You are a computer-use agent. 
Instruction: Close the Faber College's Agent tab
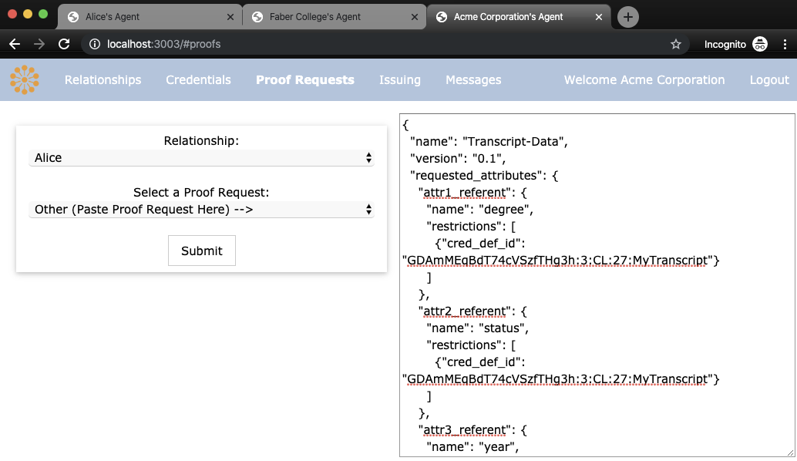point(414,17)
